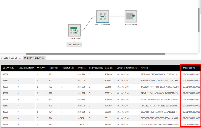
Task: Click the SalesOrderID column header
Action: click(x=8, y=68)
